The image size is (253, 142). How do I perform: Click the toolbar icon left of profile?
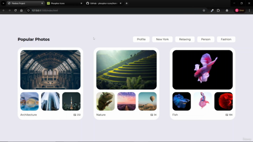click(x=227, y=10)
